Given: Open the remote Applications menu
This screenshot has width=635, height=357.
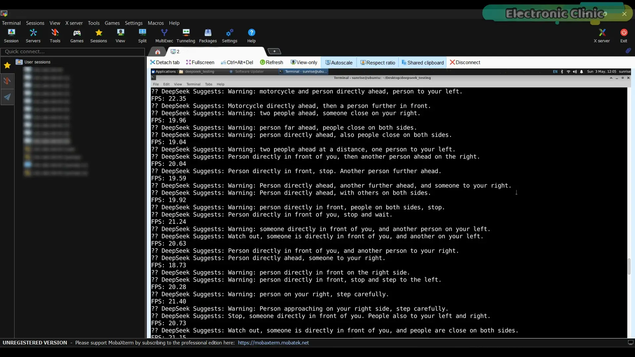Looking at the screenshot, I should click(164, 72).
